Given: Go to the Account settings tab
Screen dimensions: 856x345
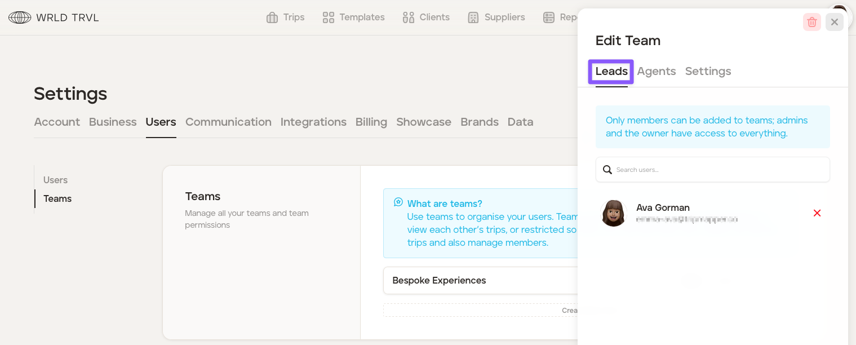Looking at the screenshot, I should [x=57, y=122].
